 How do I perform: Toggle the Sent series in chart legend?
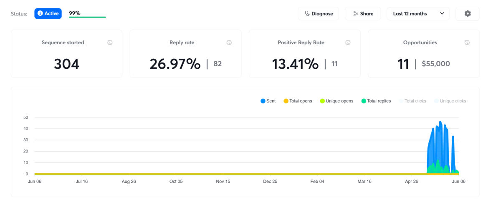point(268,101)
